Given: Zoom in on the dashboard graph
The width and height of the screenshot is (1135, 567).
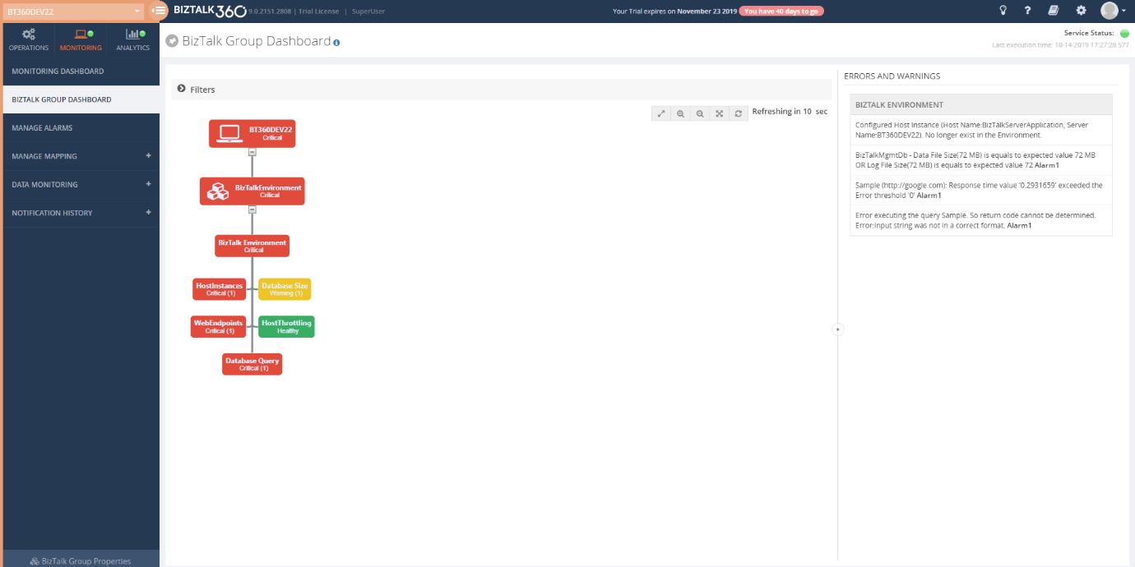Looking at the screenshot, I should (x=680, y=113).
